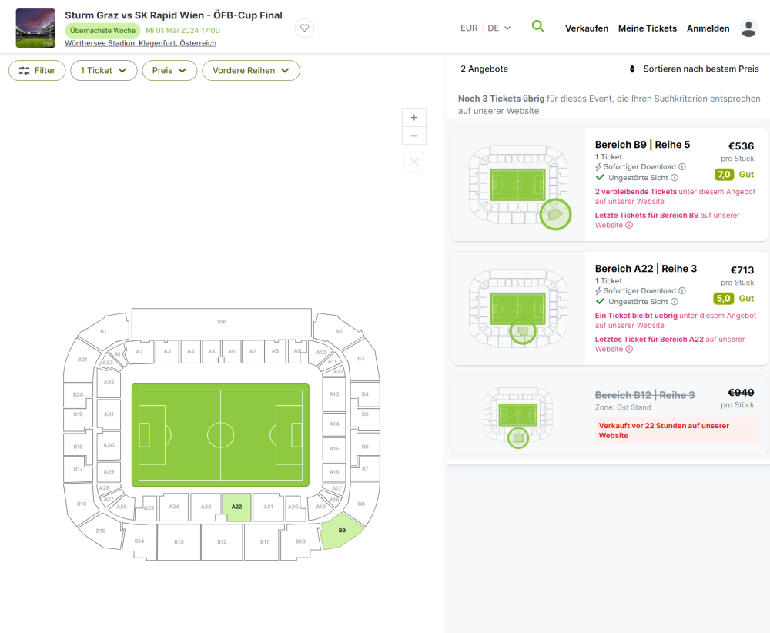
Task: Click the green search magnifier icon
Action: pos(537,26)
